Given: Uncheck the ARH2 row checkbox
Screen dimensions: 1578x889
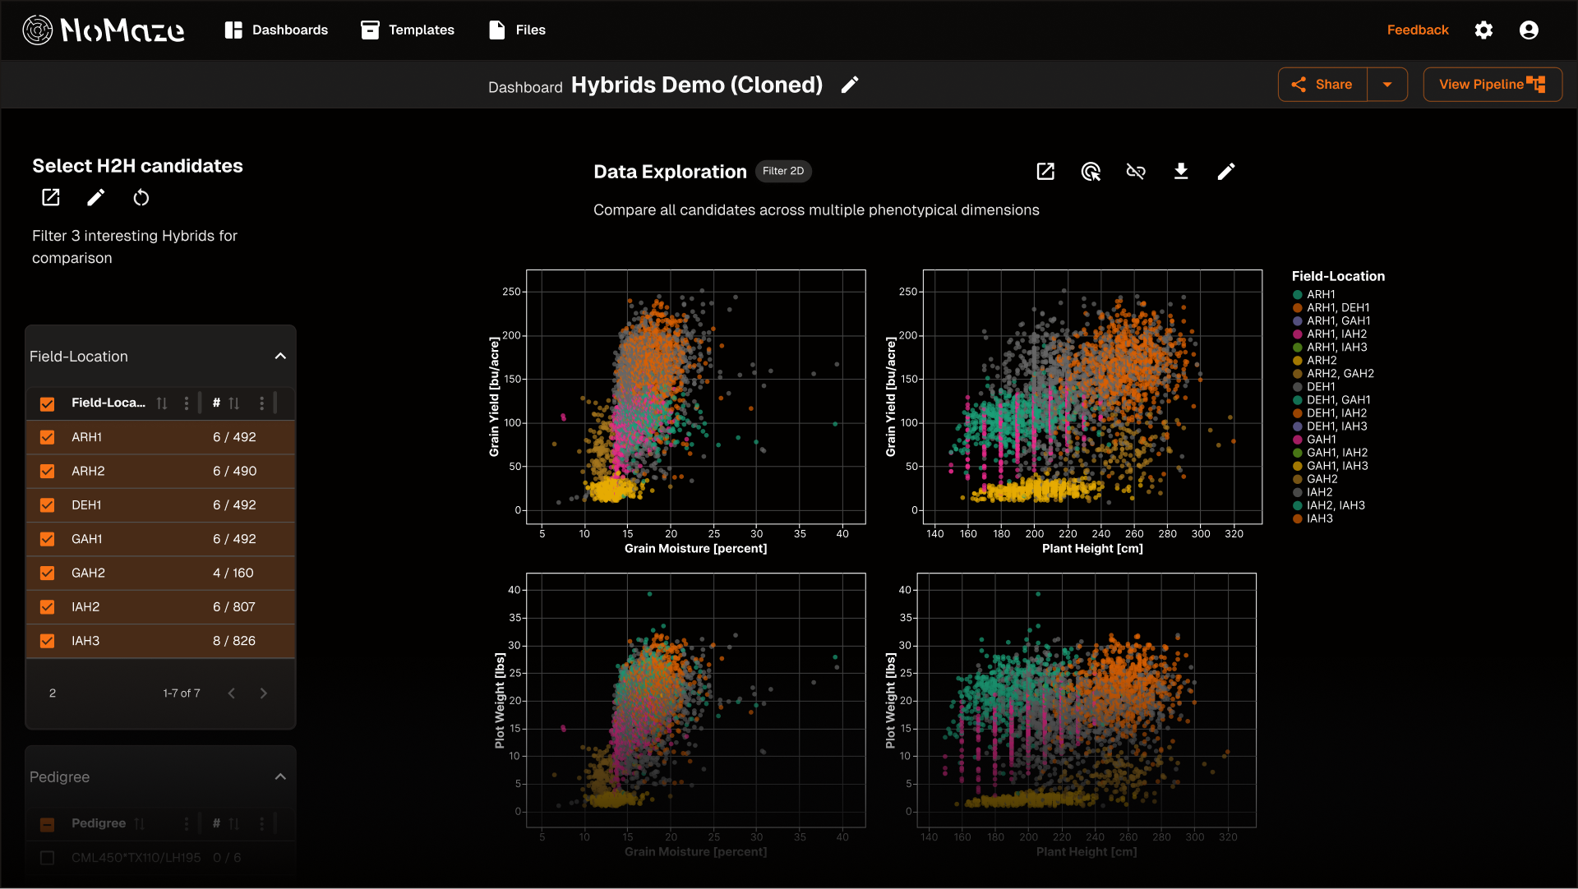Looking at the screenshot, I should (47, 471).
